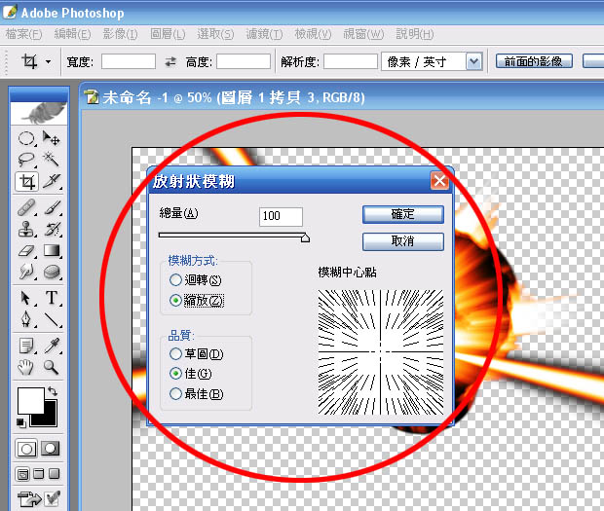The height and width of the screenshot is (511, 604).
Task: Select the Path Selection tool
Action: click(x=26, y=298)
